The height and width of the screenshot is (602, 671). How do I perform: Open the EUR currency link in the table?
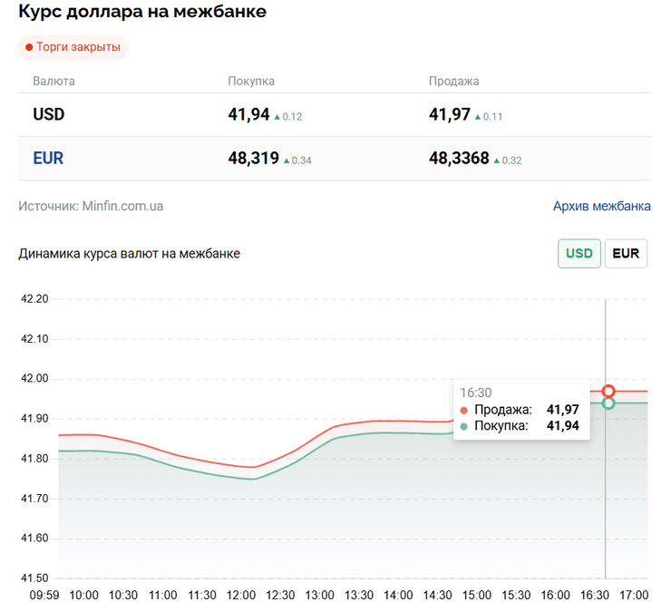(x=48, y=159)
